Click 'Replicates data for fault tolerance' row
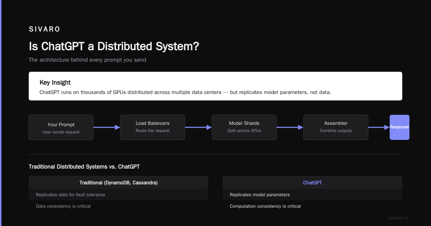Viewport: 431px width, 226px height. pos(119,194)
